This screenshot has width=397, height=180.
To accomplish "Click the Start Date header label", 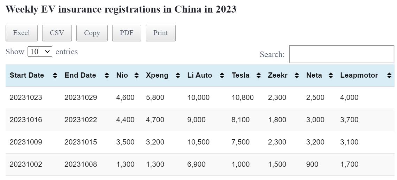I will tap(27, 75).
